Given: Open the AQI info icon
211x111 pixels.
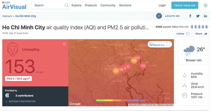Looking at the screenshot, I should tap(64, 44).
